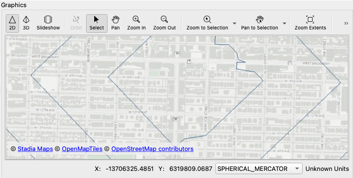
Task: Open the Stadia Maps link
Action: point(35,149)
